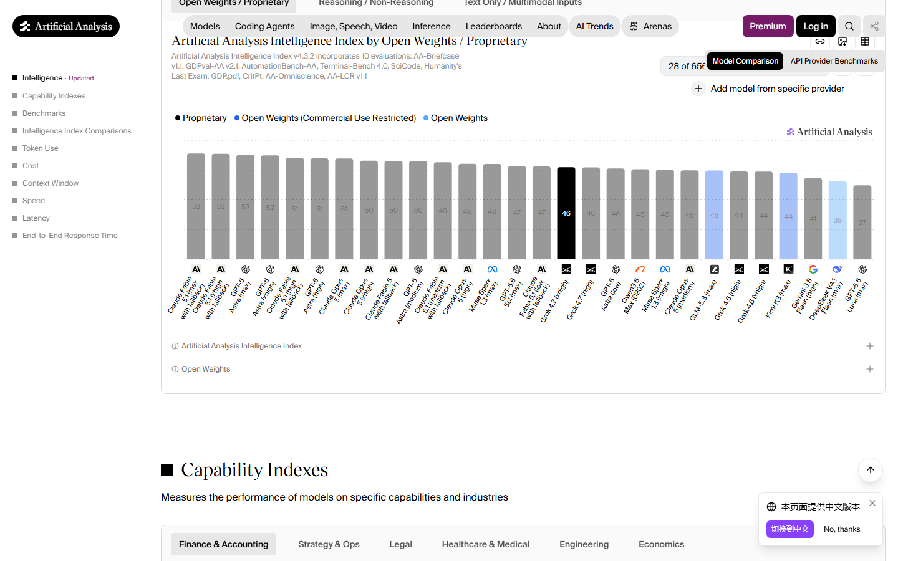Click the xAI logo under Grok 4.6 (high)
Viewport: 898px width, 561px height.
coord(739,269)
